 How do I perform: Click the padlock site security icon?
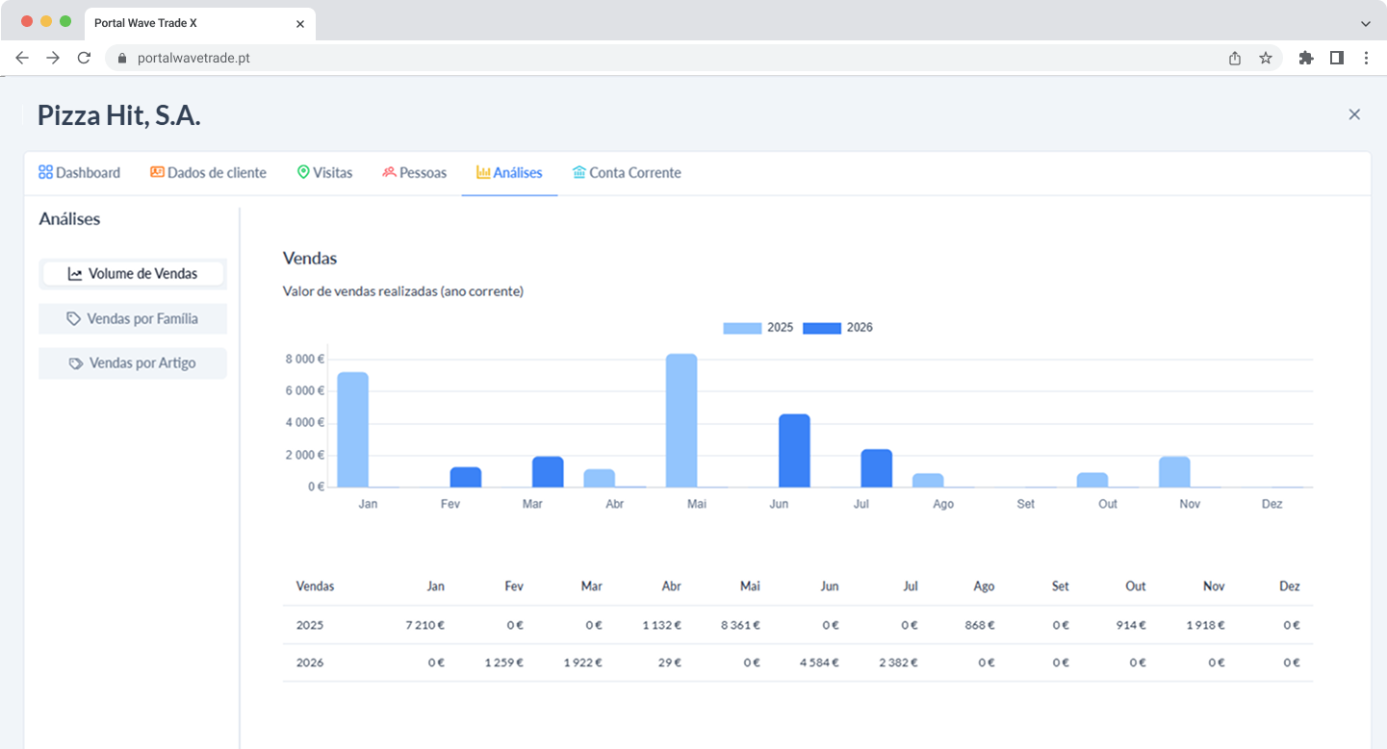(x=121, y=58)
